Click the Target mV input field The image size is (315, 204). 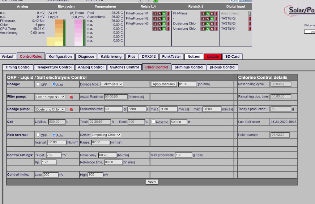(54, 155)
